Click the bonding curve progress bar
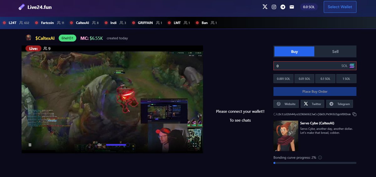376x177 pixels. click(315, 163)
